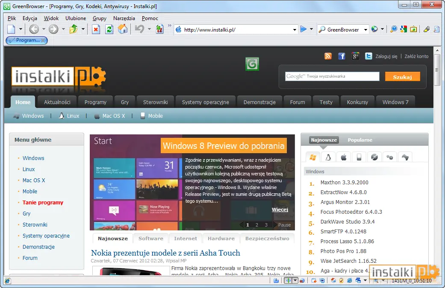Open the Google+ icon in page header
Screen dimensions: 445x288
(355, 56)
